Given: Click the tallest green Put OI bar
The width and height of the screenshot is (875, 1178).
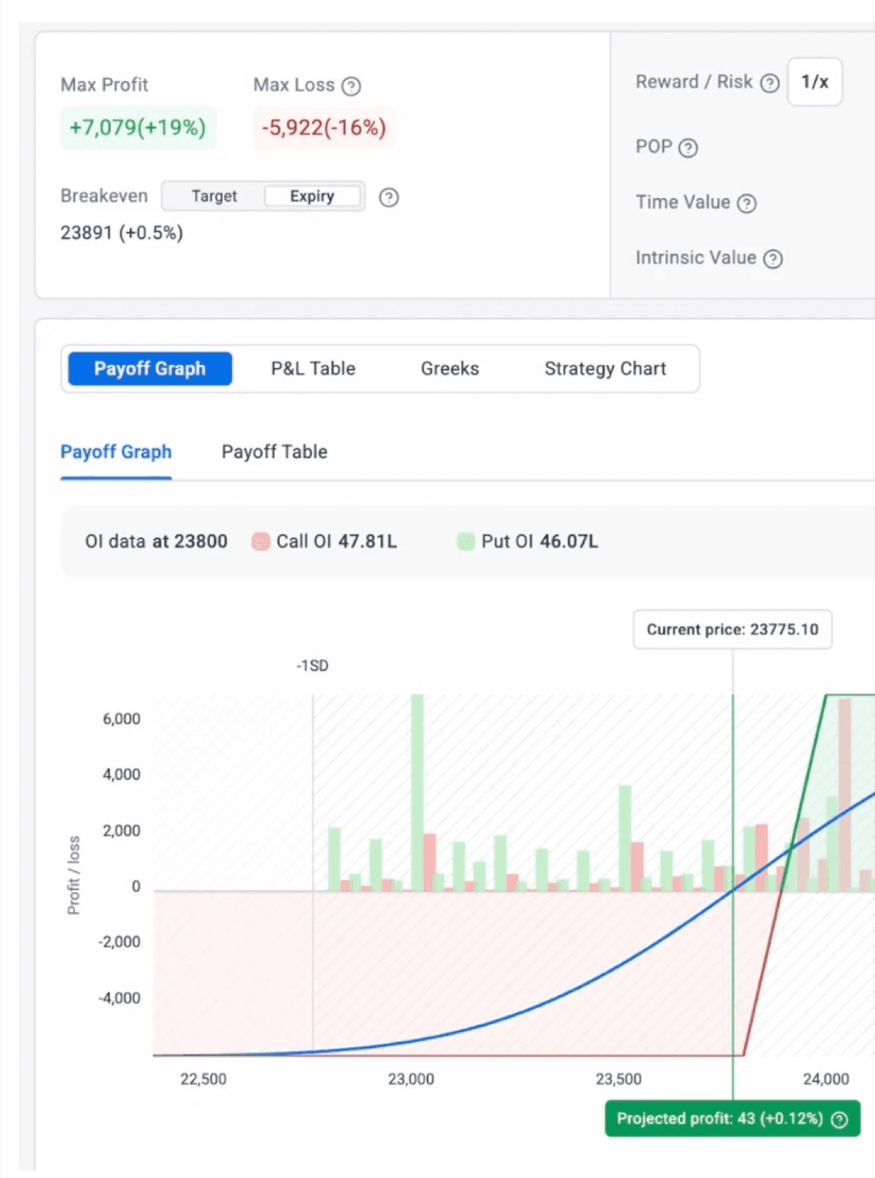Looking at the screenshot, I should (x=417, y=792).
